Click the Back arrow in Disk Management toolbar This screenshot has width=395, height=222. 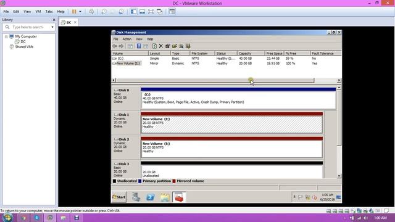[115, 46]
